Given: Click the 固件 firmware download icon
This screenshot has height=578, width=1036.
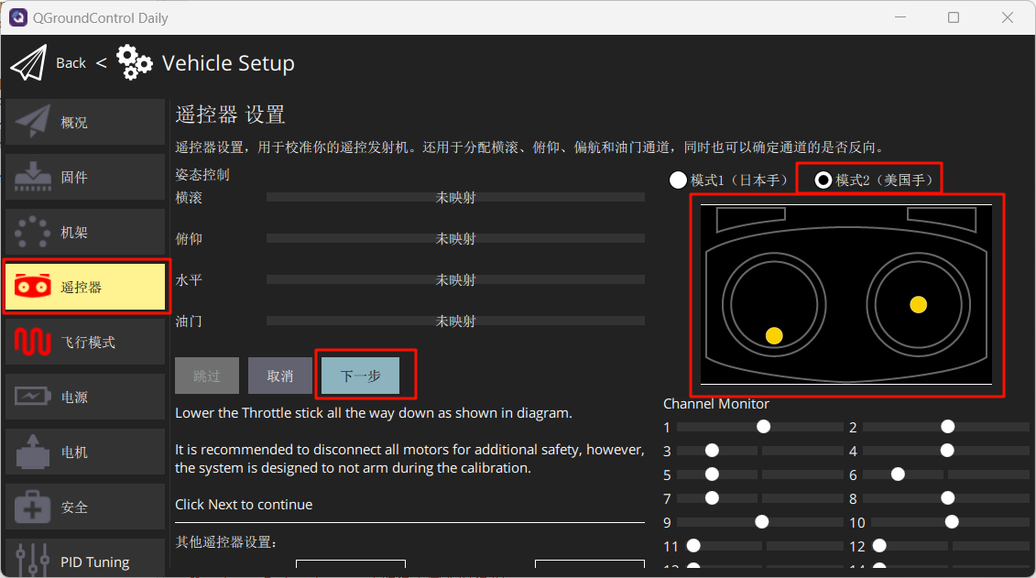Looking at the screenshot, I should [x=33, y=177].
